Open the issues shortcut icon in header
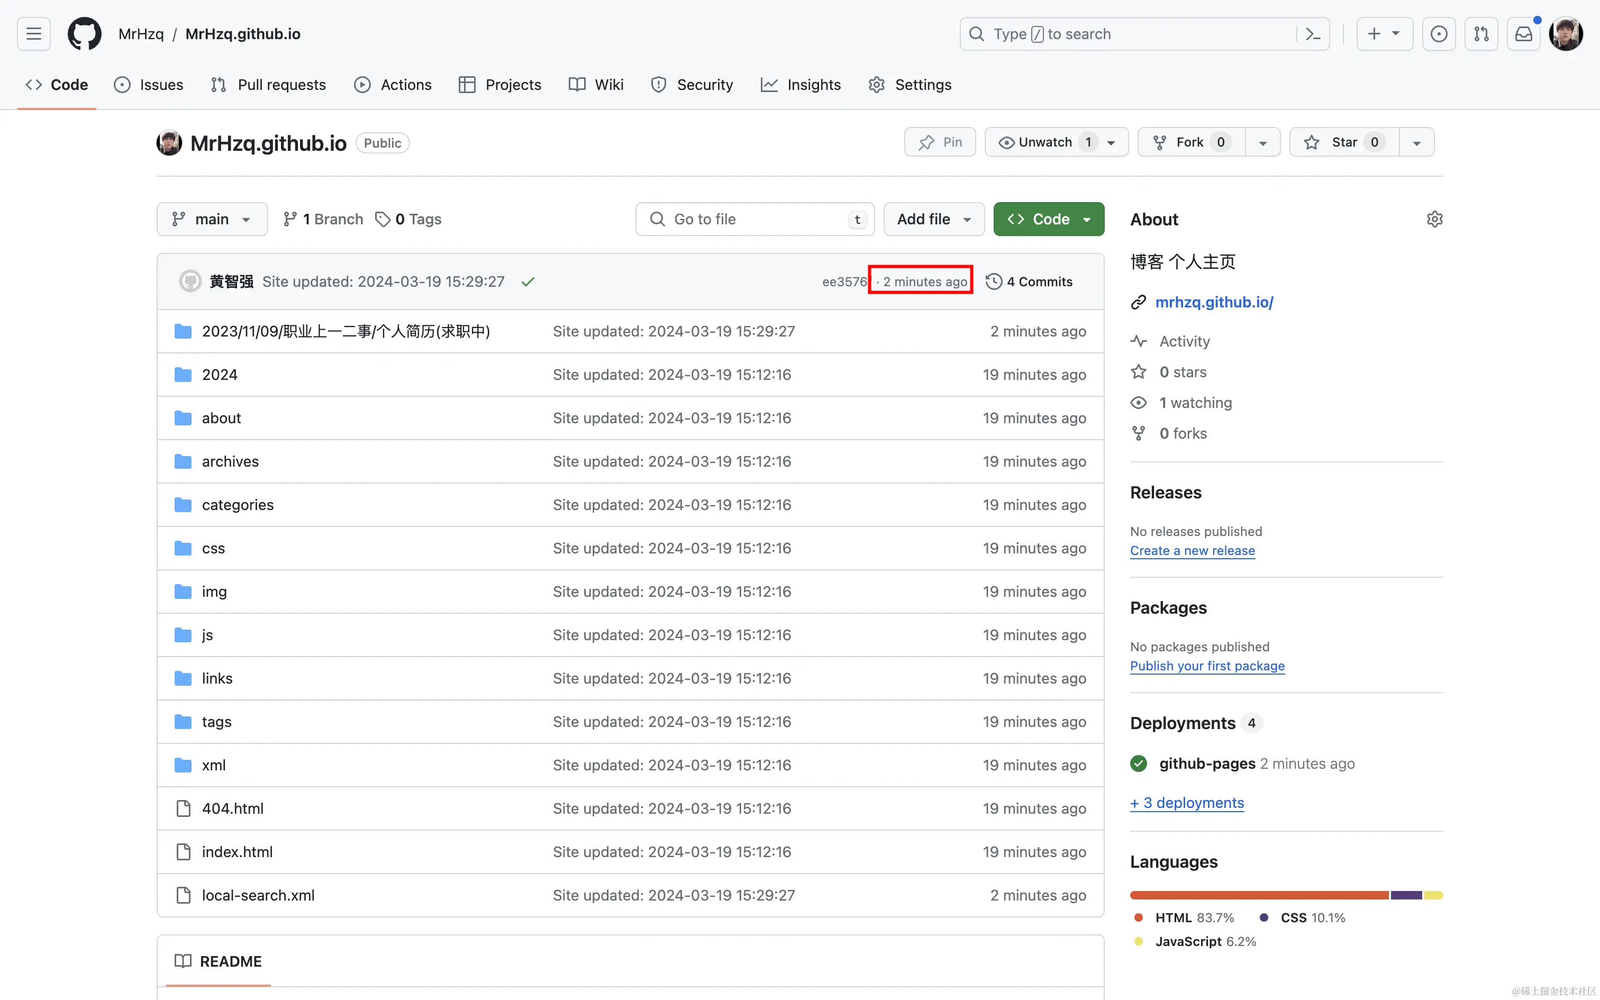Screen dimensions: 1600x1000 (x=1439, y=34)
